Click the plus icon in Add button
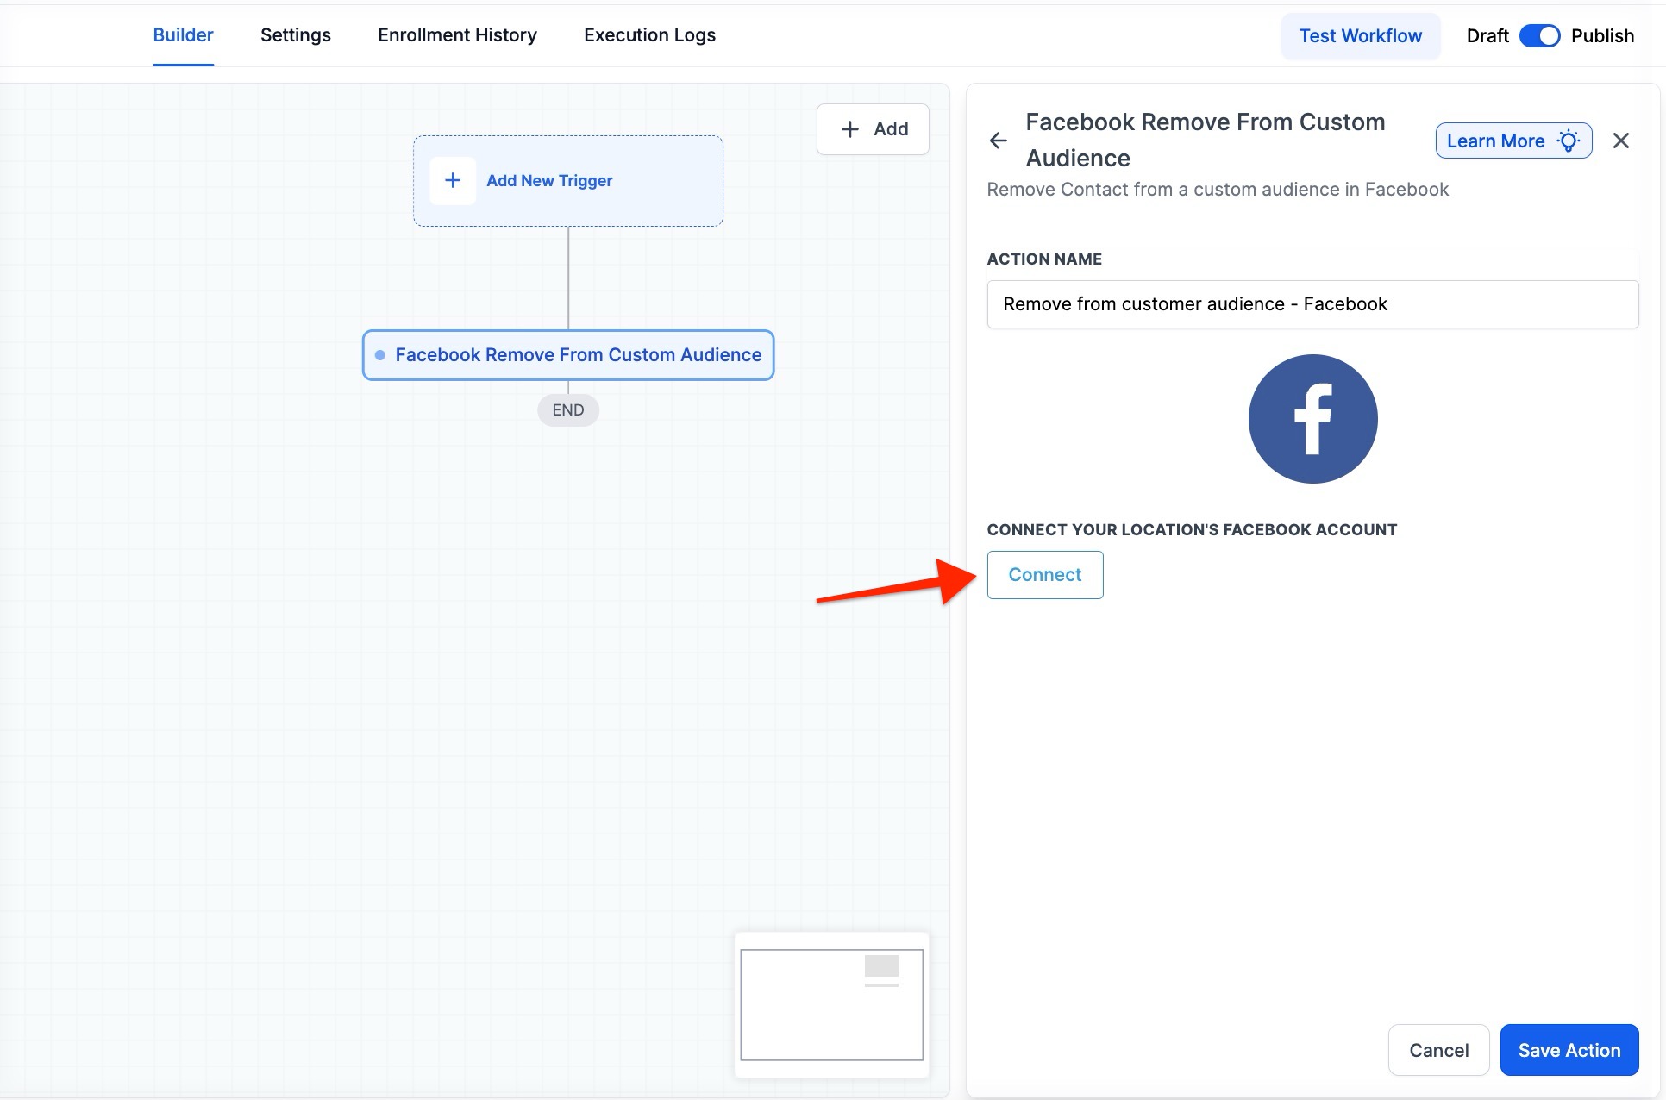Screen dimensions: 1666x1100 click(850, 129)
